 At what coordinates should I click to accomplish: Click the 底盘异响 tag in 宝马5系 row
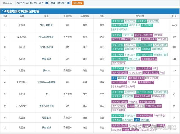click(135, 39)
